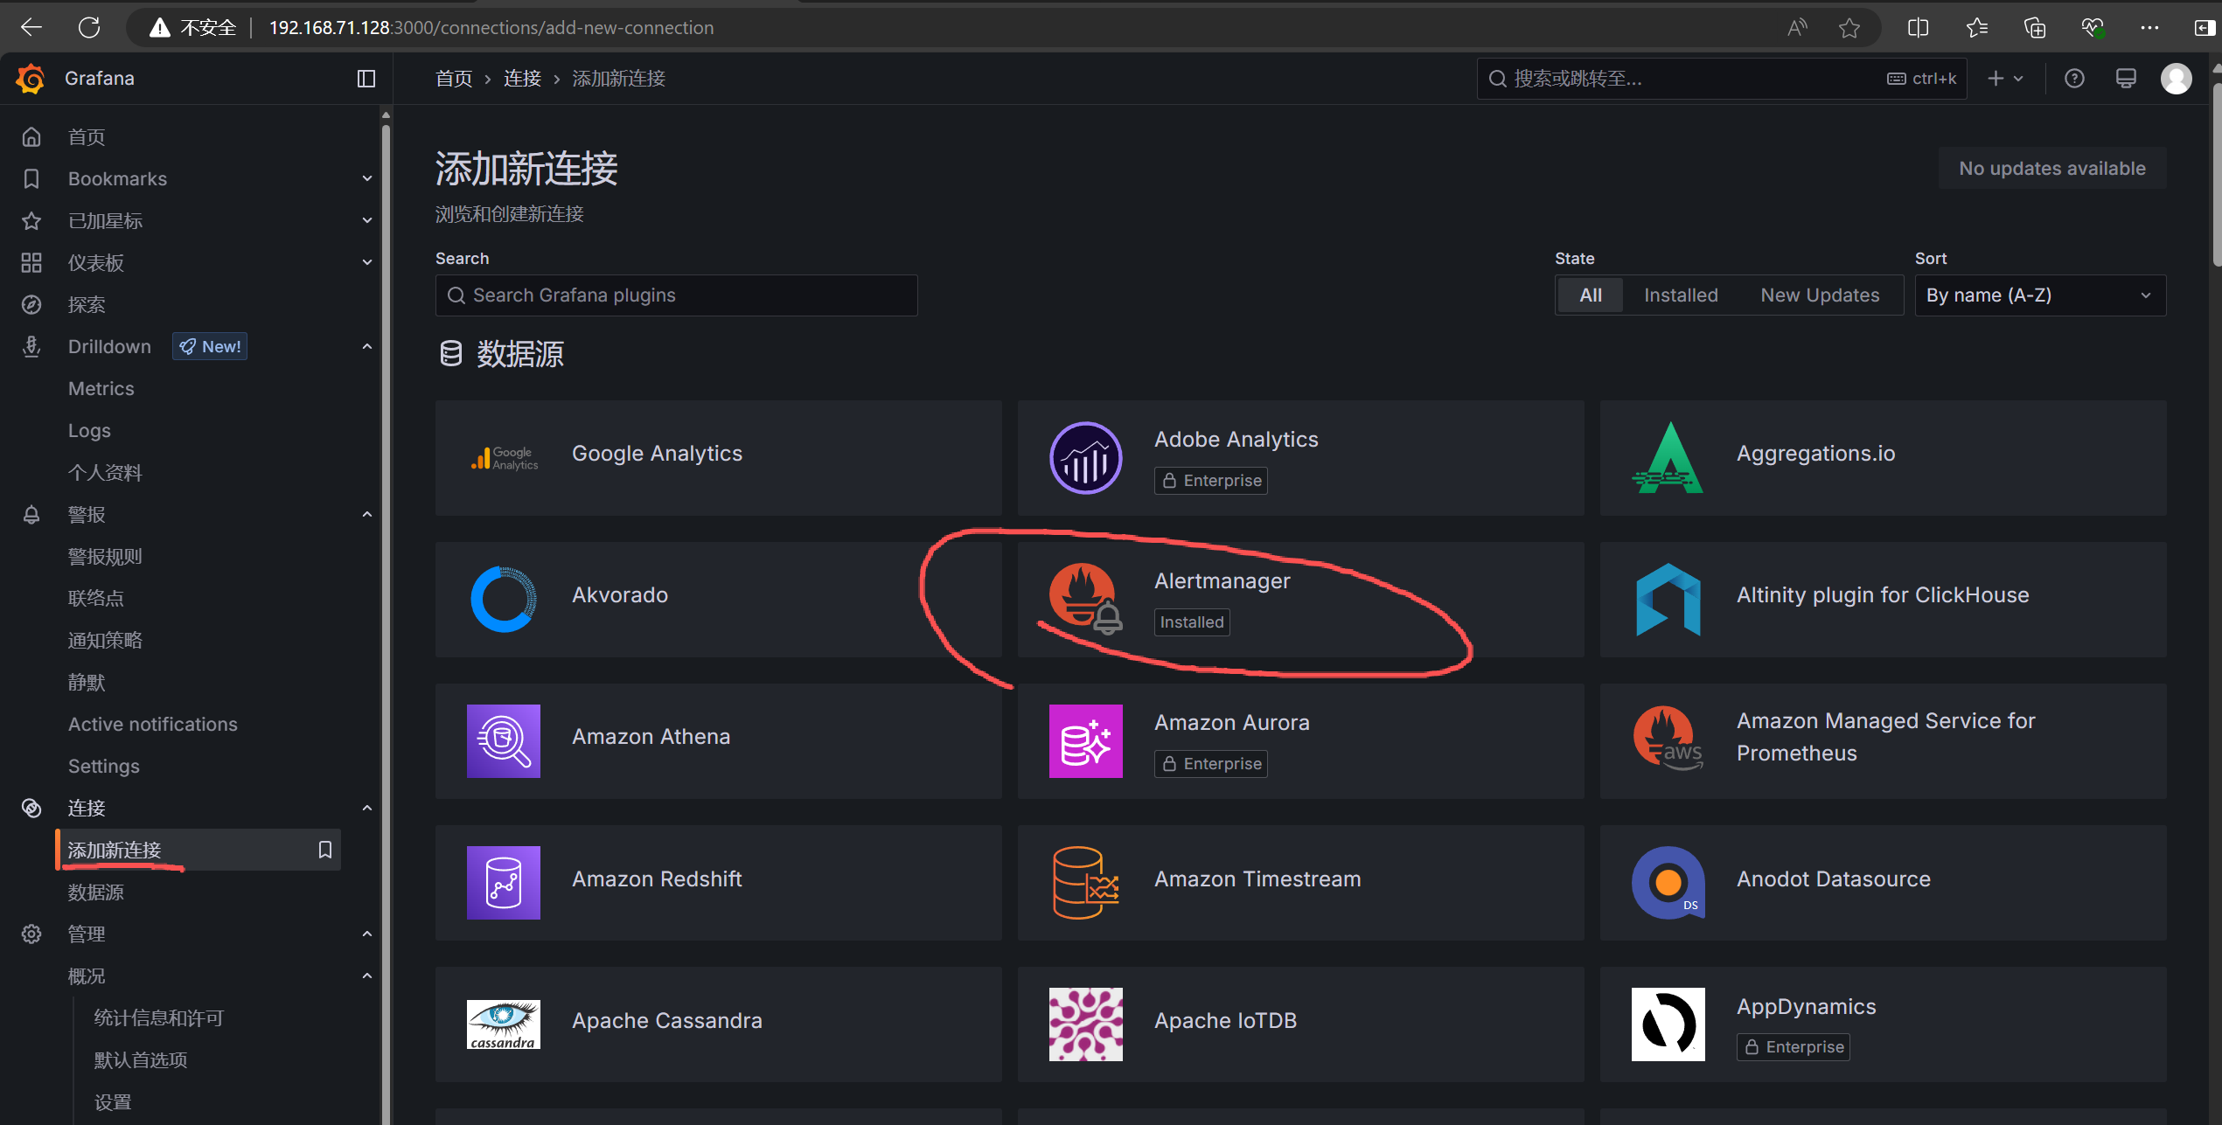Open browser split screen icon
Viewport: 2222px width, 1125px height.
[1918, 28]
